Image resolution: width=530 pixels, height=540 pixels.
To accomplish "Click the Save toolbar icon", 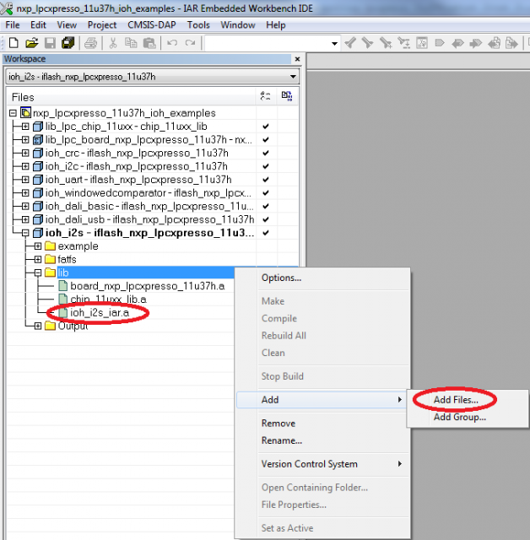I will 50,43.
